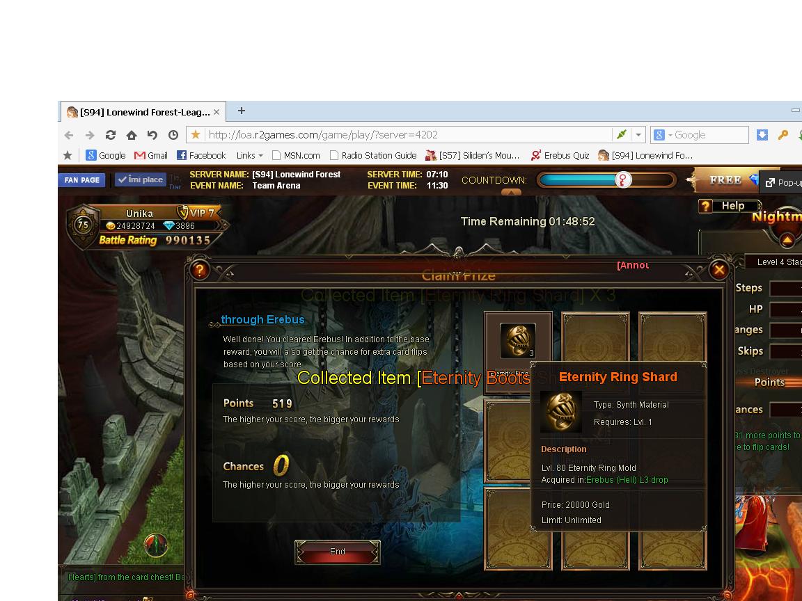802x601 pixels.
Task: Open browser History clock icon
Action: (x=173, y=135)
